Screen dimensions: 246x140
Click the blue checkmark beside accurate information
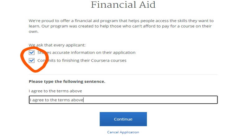pyautogui.click(x=32, y=52)
